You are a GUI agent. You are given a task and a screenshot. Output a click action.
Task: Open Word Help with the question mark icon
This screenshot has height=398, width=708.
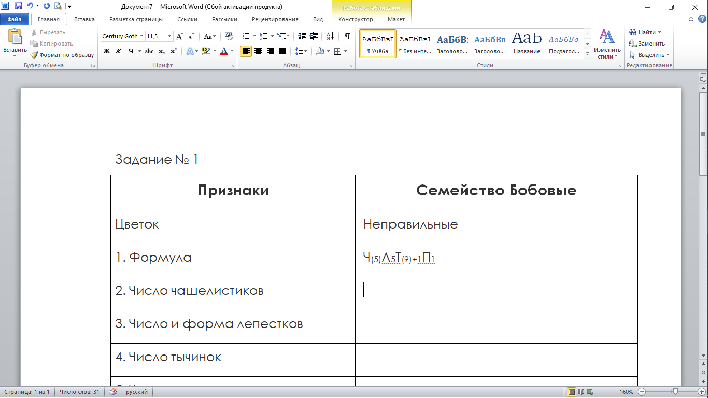pos(702,19)
